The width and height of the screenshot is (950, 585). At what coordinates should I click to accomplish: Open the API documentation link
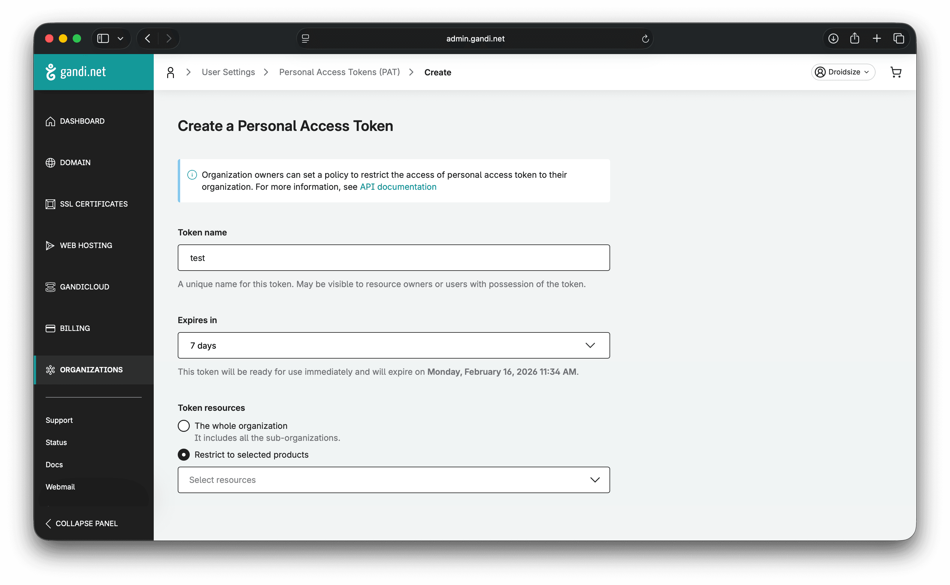(x=398, y=186)
